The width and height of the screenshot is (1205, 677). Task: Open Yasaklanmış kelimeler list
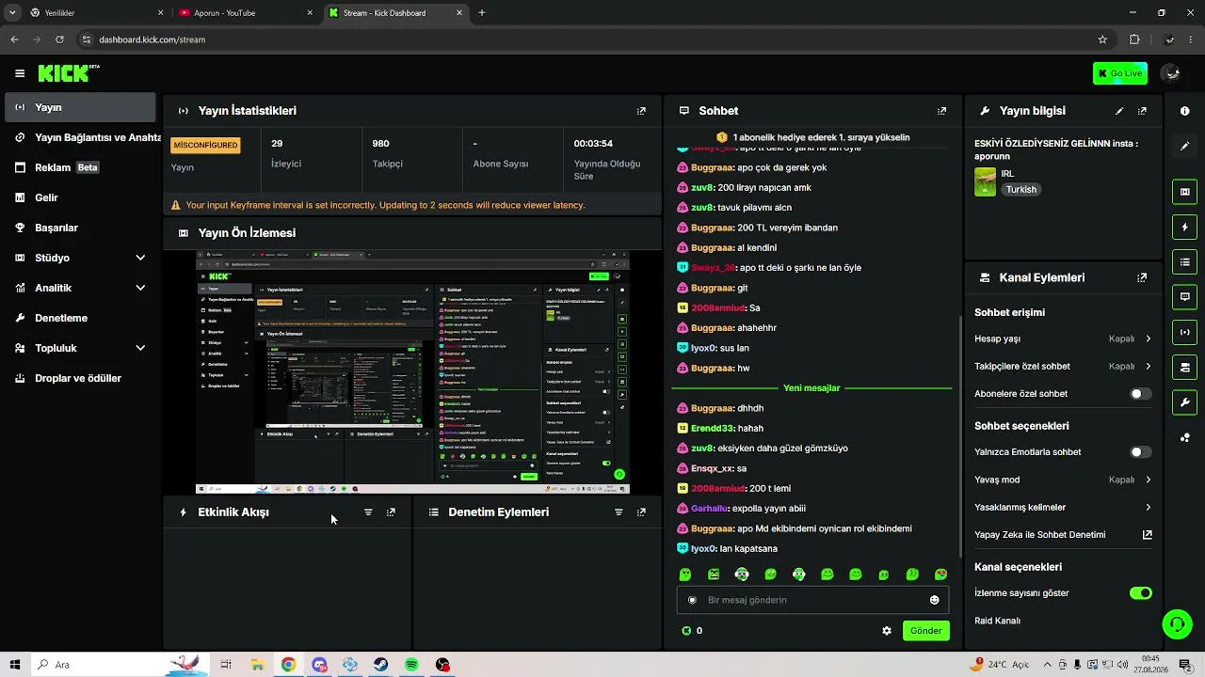[x=1063, y=508]
